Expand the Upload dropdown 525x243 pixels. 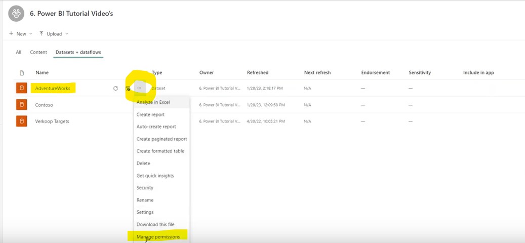pyautogui.click(x=53, y=34)
